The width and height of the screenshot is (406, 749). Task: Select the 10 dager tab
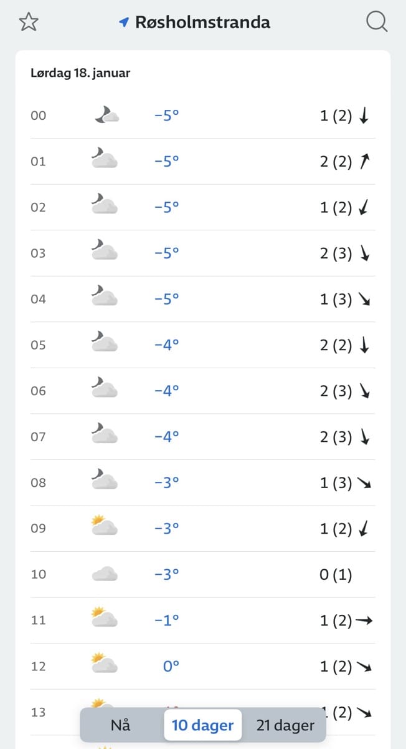(x=203, y=725)
